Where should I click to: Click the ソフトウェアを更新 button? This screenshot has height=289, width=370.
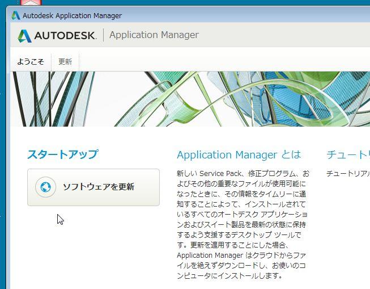(93, 187)
